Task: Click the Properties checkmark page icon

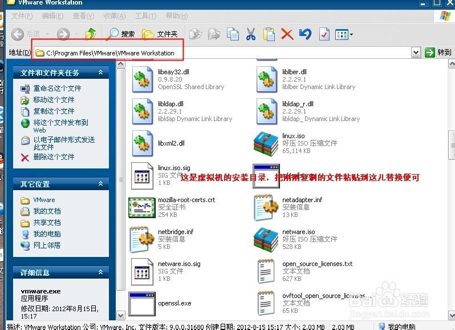Action: (324, 34)
